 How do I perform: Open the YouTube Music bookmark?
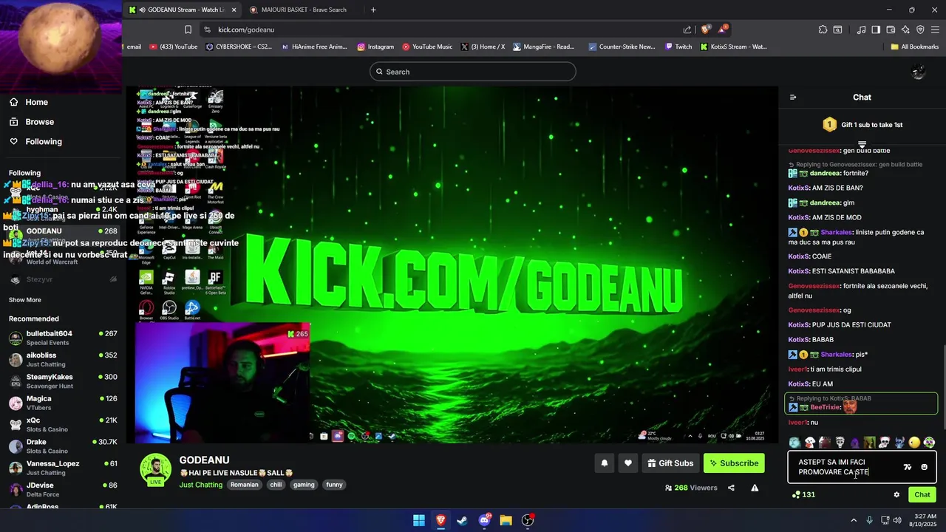point(427,47)
